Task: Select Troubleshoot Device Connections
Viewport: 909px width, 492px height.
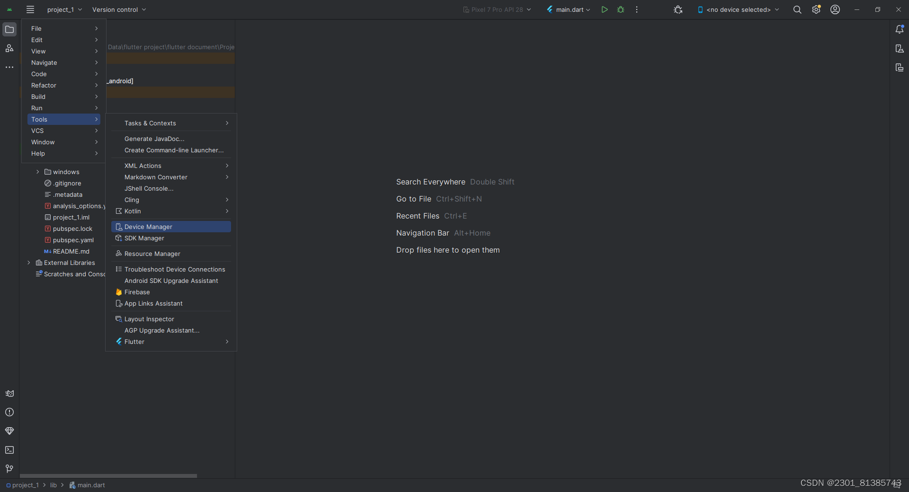Action: point(171,269)
